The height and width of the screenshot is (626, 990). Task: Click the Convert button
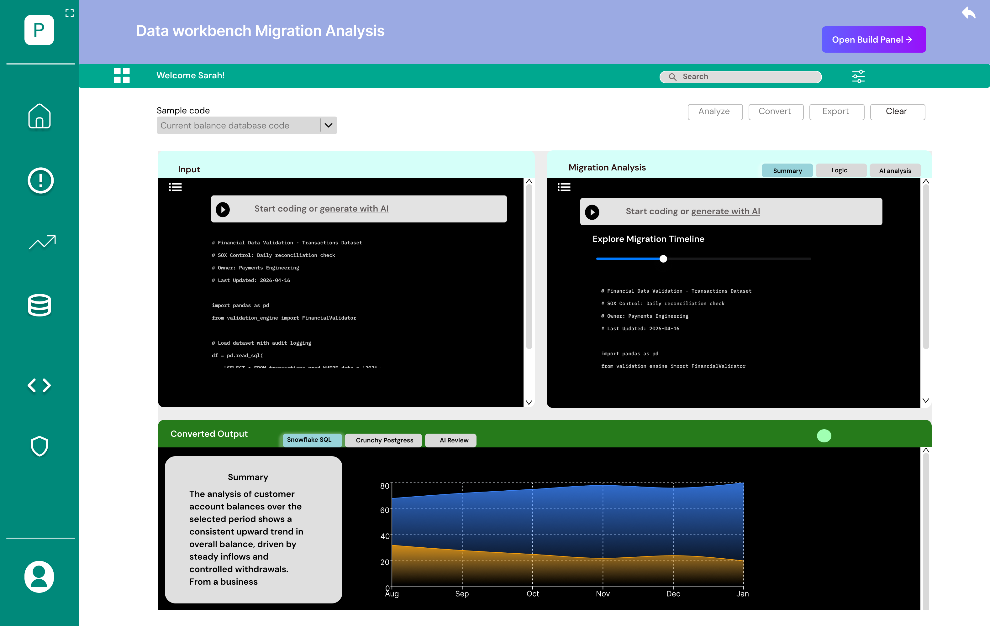tap(776, 112)
